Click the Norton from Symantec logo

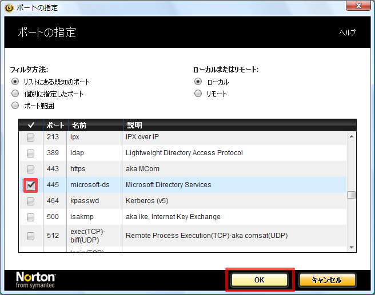pos(35,280)
